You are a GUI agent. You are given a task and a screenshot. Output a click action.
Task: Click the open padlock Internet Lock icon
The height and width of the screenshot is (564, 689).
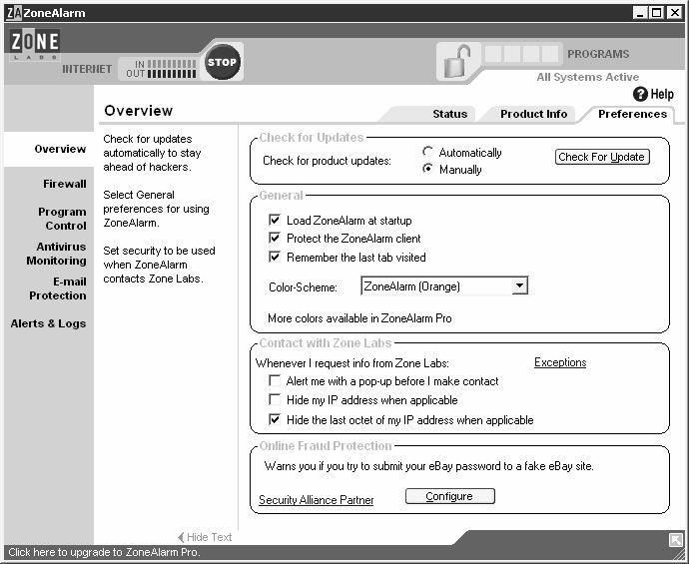[x=457, y=62]
